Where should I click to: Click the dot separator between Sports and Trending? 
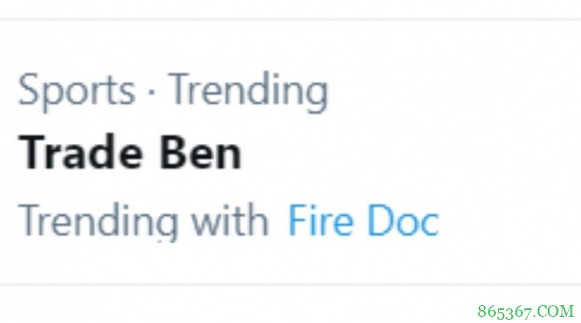pyautogui.click(x=152, y=92)
